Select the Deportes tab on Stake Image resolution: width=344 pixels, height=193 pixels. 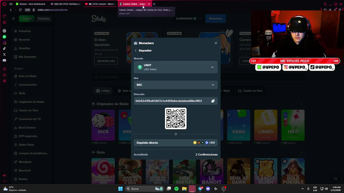44,18
